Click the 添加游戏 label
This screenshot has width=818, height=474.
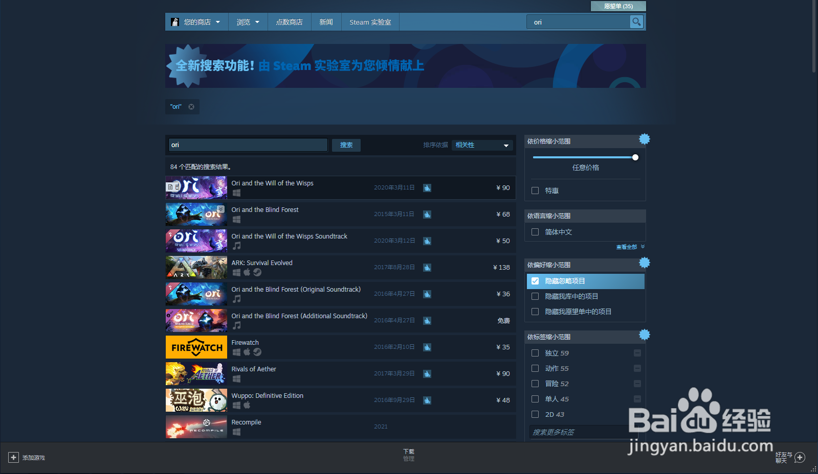coord(34,458)
